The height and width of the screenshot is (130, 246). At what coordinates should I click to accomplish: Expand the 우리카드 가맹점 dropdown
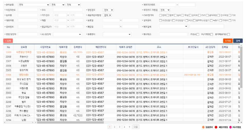coord(165,10)
